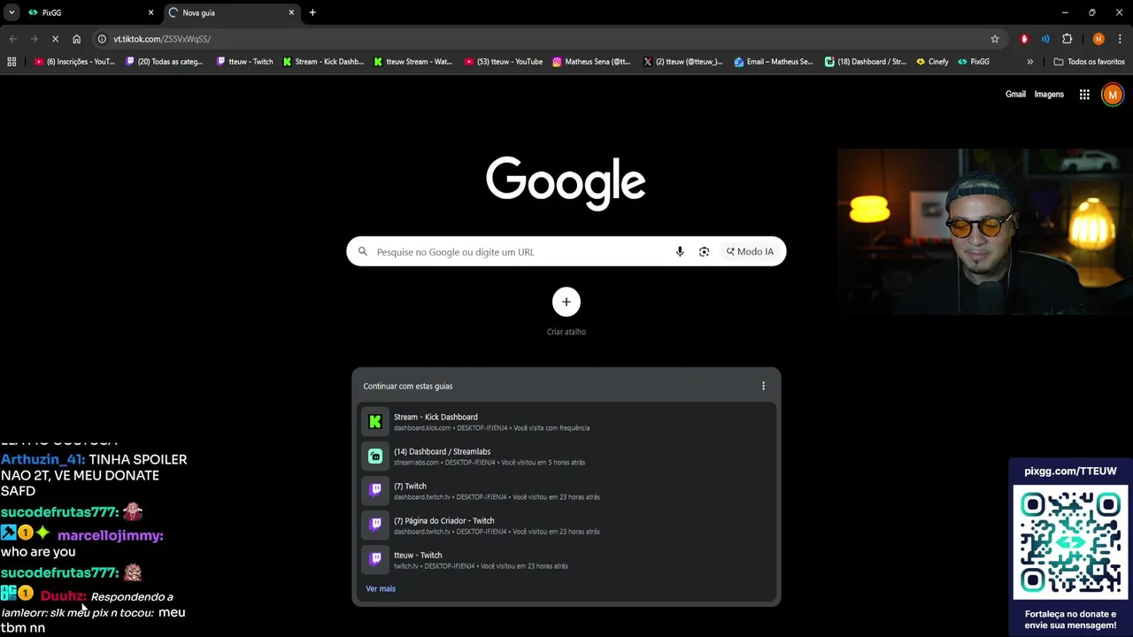Open Matheus Sena Instagram bookmark
Image resolution: width=1133 pixels, height=637 pixels.
[x=591, y=62]
